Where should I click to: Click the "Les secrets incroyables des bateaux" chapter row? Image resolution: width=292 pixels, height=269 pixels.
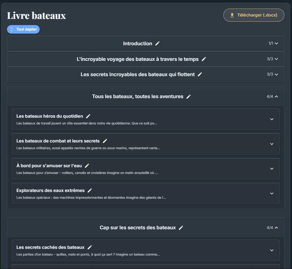[x=137, y=75]
